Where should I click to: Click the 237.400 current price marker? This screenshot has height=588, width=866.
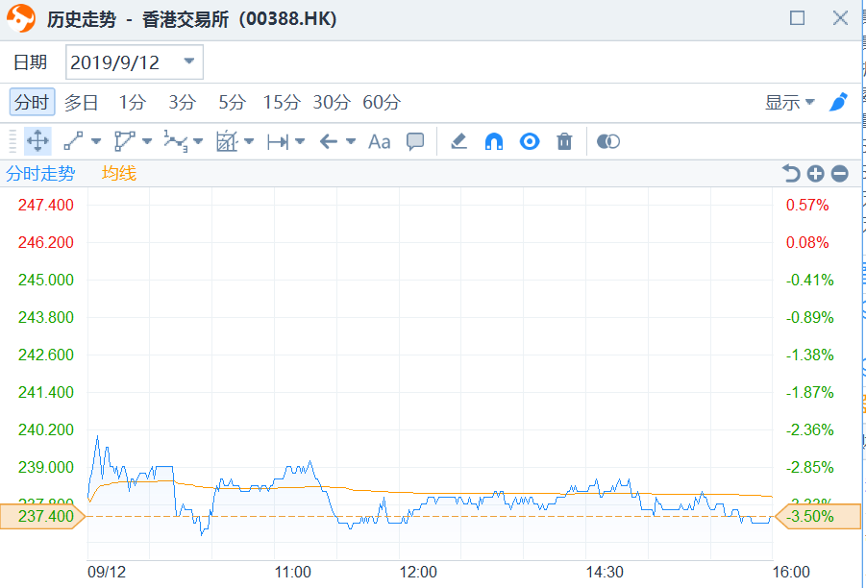click(x=42, y=516)
